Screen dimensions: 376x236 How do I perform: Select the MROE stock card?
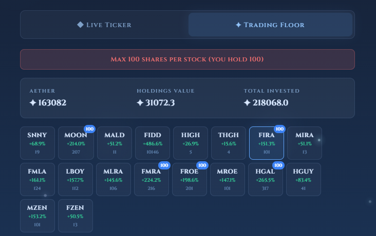click(x=228, y=179)
